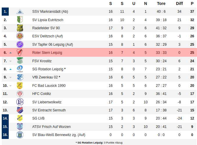Click ESV Delitzsch club logo
This screenshot has width=197, height=145.
pyautogui.click(x=20, y=36)
